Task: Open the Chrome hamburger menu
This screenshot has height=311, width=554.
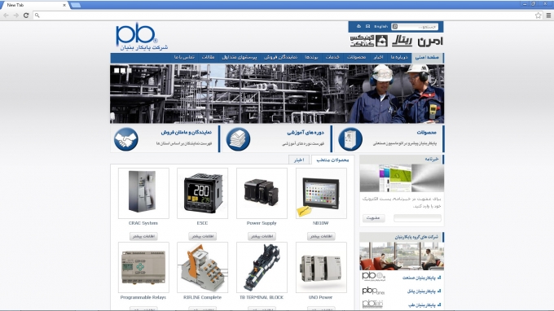Action: [548, 15]
